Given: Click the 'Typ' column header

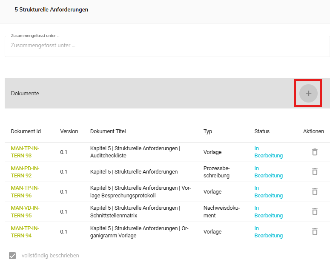Looking at the screenshot, I should 208,131.
